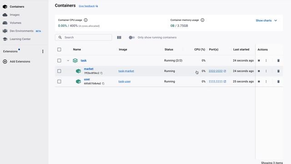
Task: Click the Volumes drive icon in sidebar
Action: click(x=5, y=23)
